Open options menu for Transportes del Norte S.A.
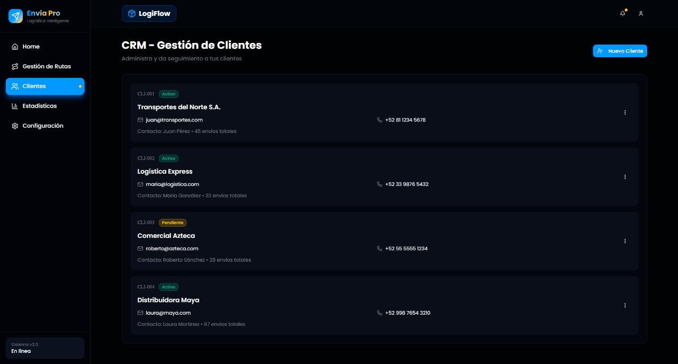 [625, 112]
